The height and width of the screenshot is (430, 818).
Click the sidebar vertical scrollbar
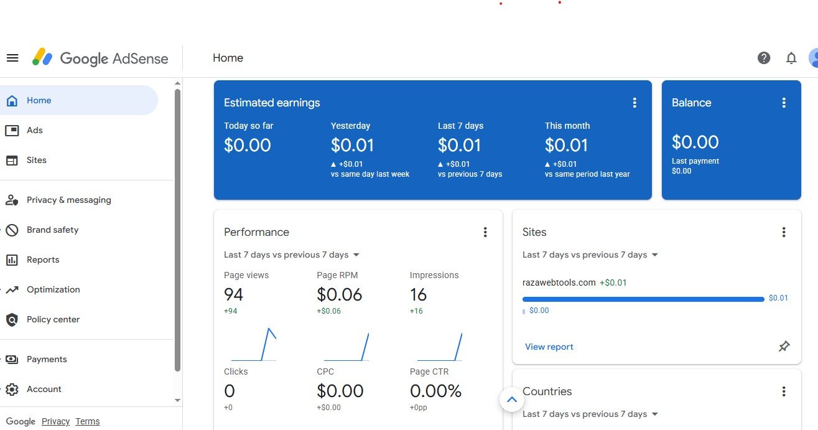pos(177,230)
